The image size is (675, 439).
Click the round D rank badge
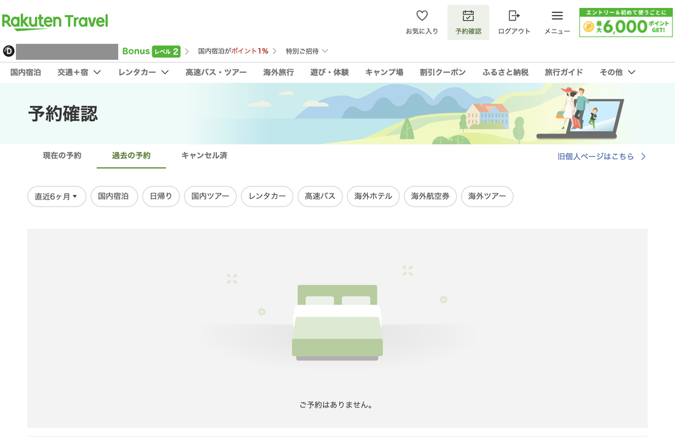click(x=9, y=51)
